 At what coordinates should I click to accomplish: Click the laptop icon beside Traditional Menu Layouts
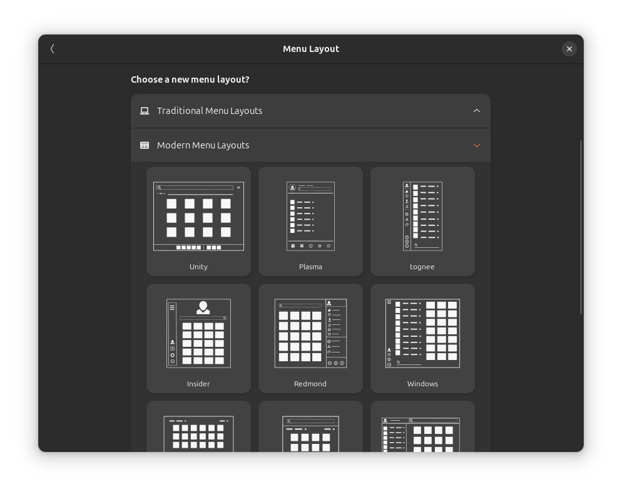[x=145, y=111]
